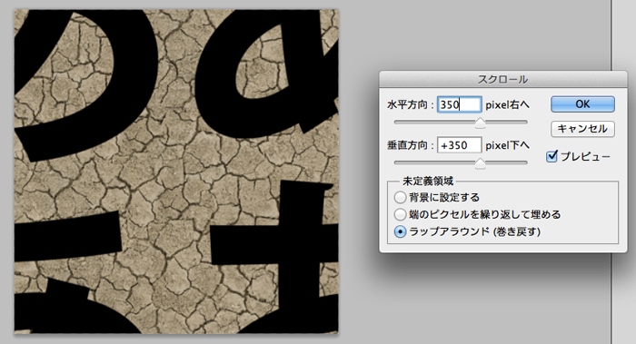Select 背景に設定する radio option
The width and height of the screenshot is (636, 344).
(x=400, y=197)
